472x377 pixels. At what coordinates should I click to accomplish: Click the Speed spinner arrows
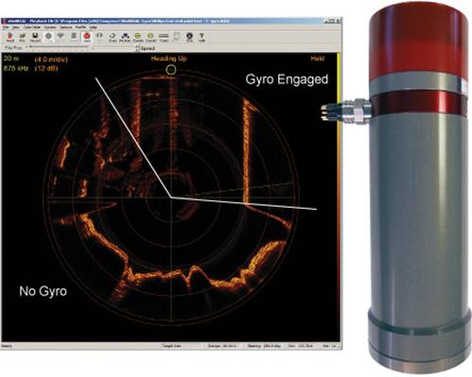click(137, 48)
